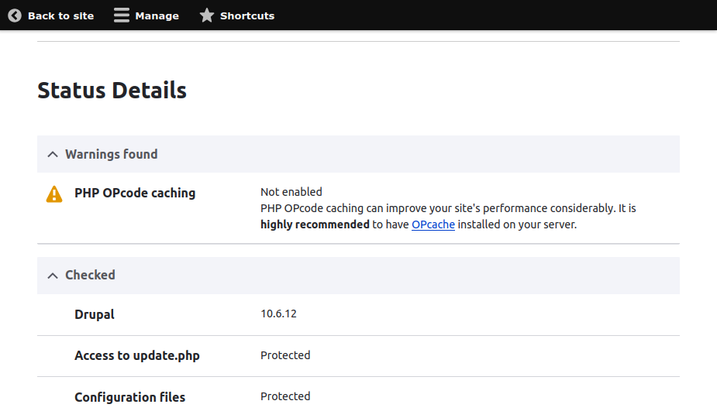Viewport: 717px width, 418px height.
Task: Click the PHP OPcode caching label
Action: coord(135,194)
